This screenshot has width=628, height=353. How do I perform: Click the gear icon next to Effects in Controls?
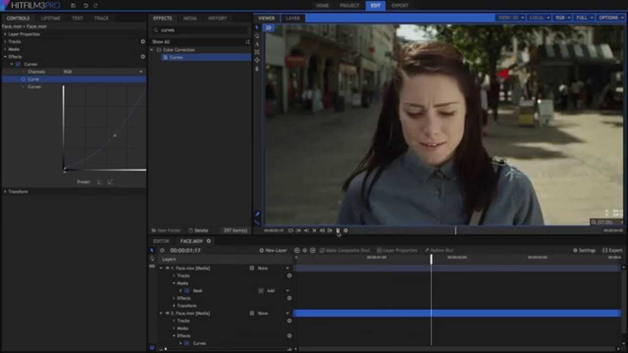pyautogui.click(x=143, y=56)
